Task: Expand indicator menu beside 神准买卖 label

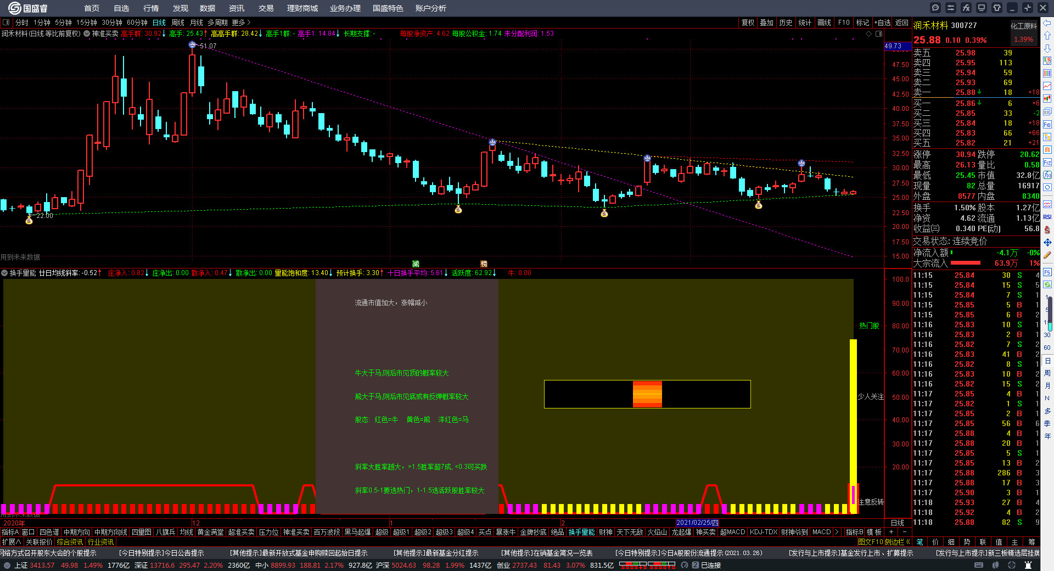Action: (87, 33)
